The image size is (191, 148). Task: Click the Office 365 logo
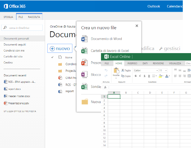pyautogui.click(x=14, y=6)
